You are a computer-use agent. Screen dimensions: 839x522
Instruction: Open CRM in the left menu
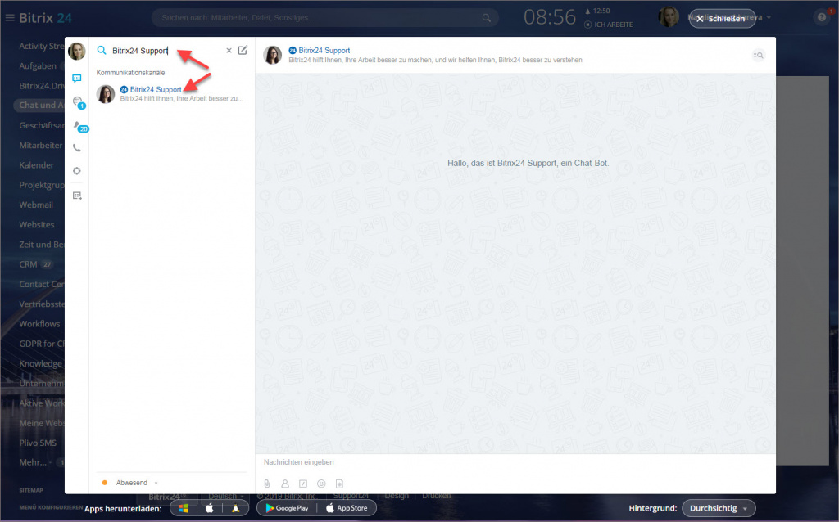29,264
